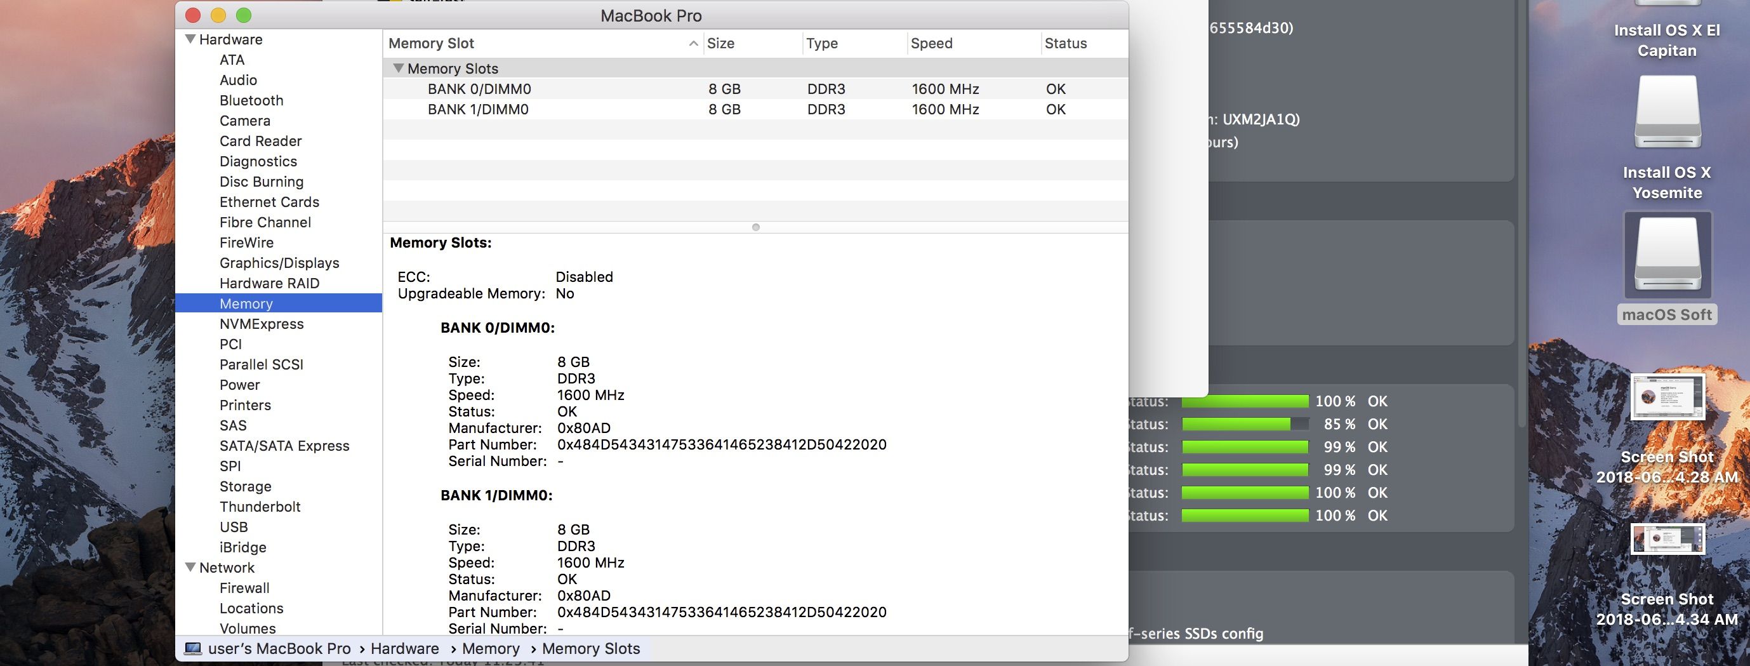Select Card Reader in the sidebar
The width and height of the screenshot is (1750, 666).
point(260,142)
